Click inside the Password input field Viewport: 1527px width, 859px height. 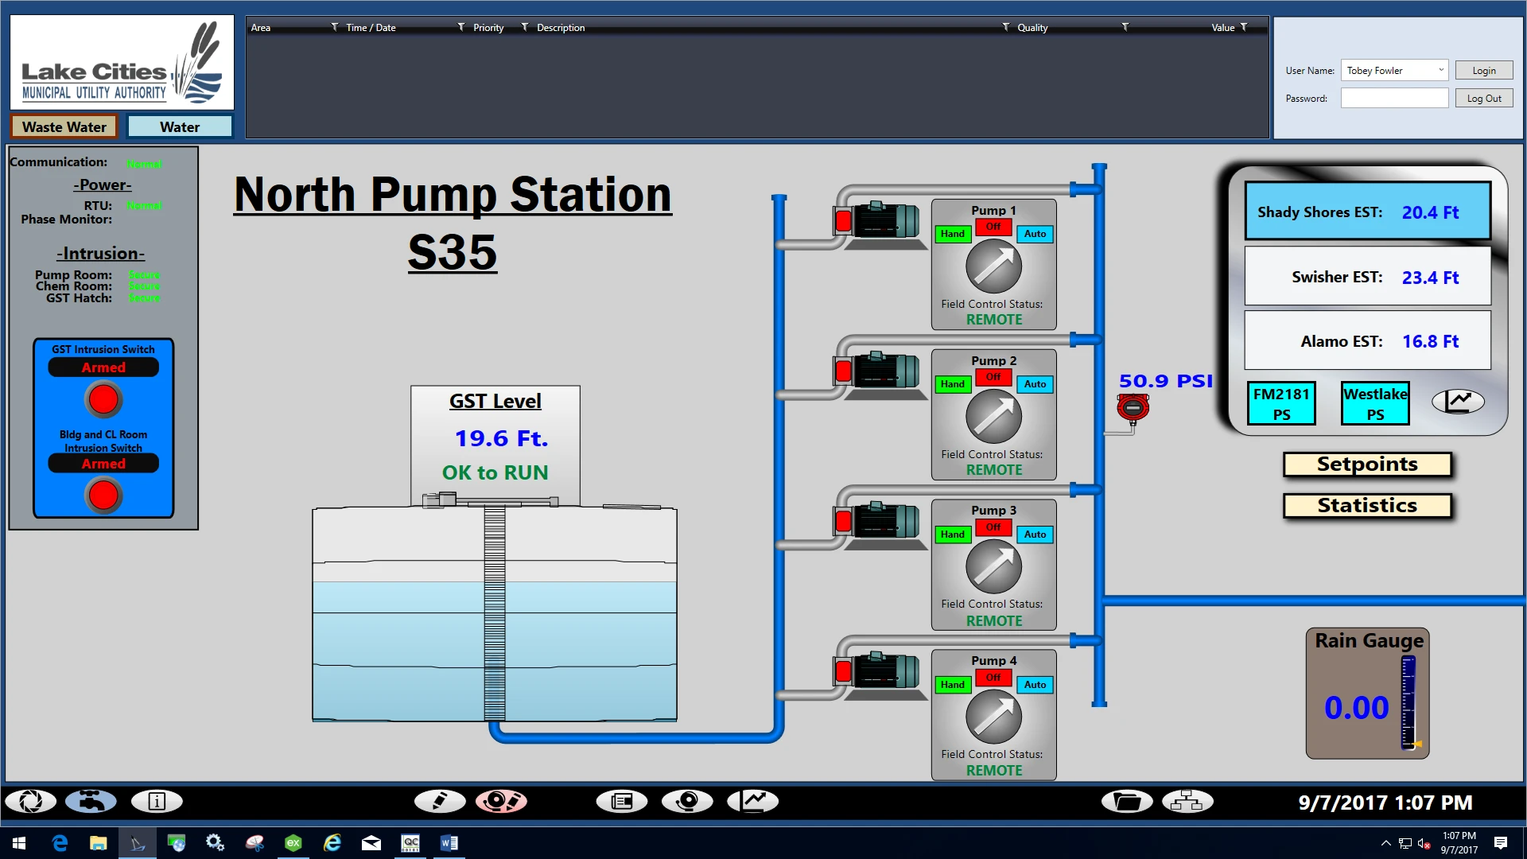pos(1394,98)
